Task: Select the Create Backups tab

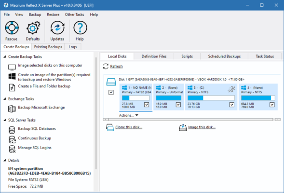Action: [16, 47]
